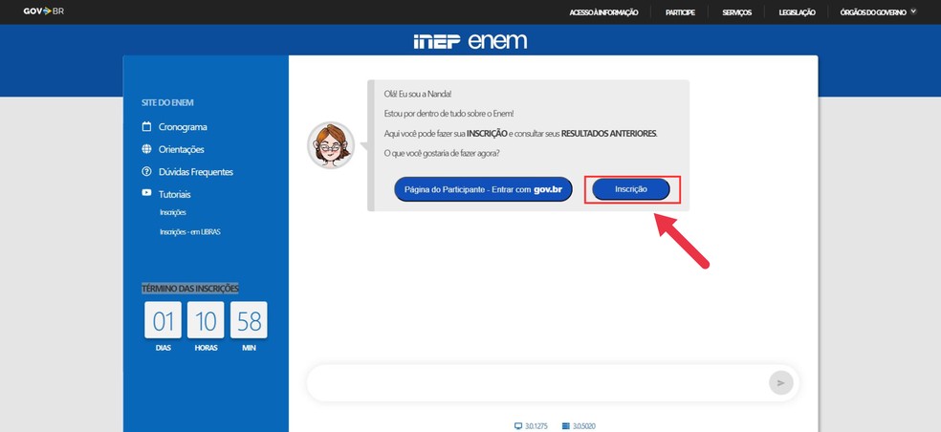Click the countdown days box showing 01
The image size is (941, 432).
pyautogui.click(x=163, y=320)
